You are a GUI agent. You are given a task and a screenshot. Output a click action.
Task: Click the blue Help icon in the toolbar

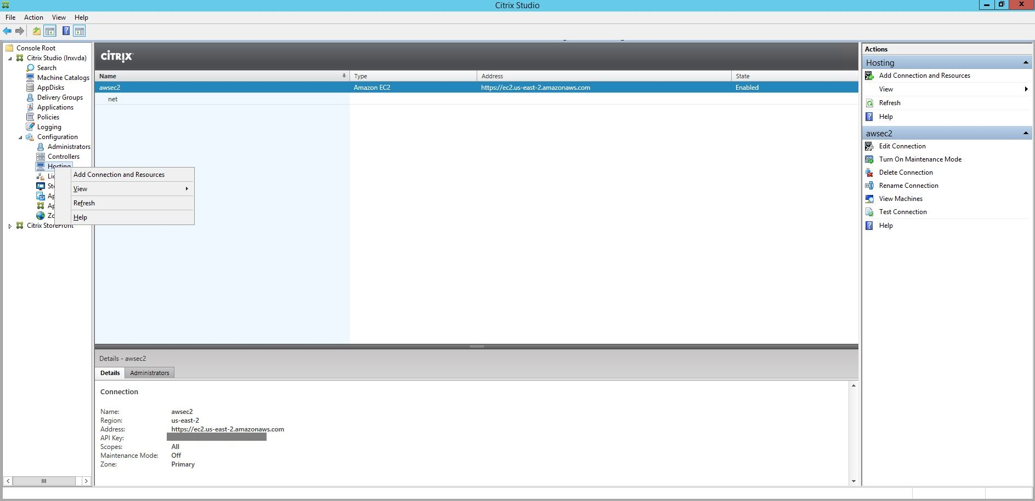(x=66, y=31)
